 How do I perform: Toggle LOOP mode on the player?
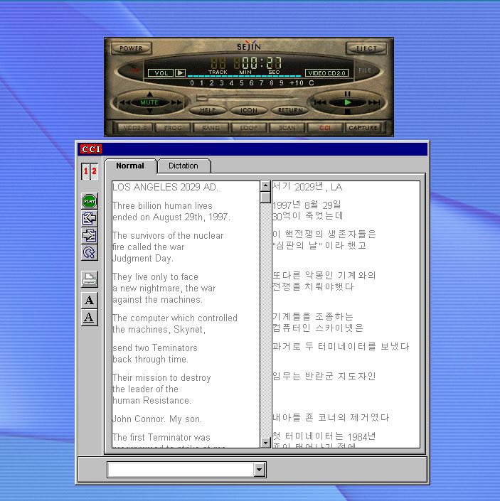[x=249, y=128]
